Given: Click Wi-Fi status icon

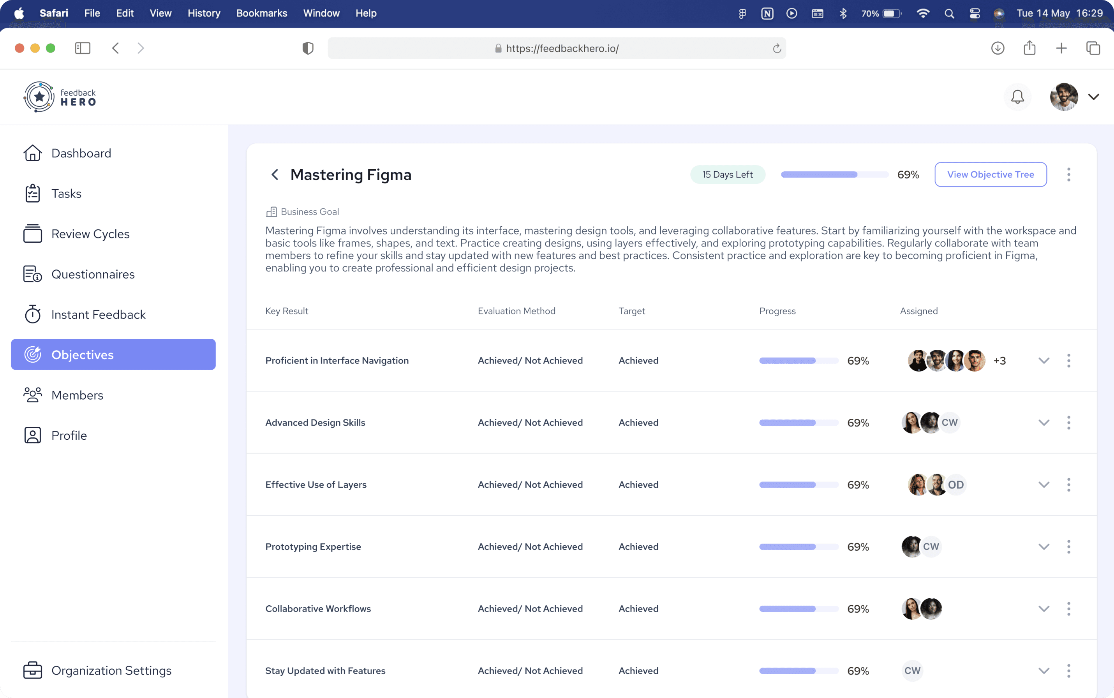Looking at the screenshot, I should tap(923, 13).
